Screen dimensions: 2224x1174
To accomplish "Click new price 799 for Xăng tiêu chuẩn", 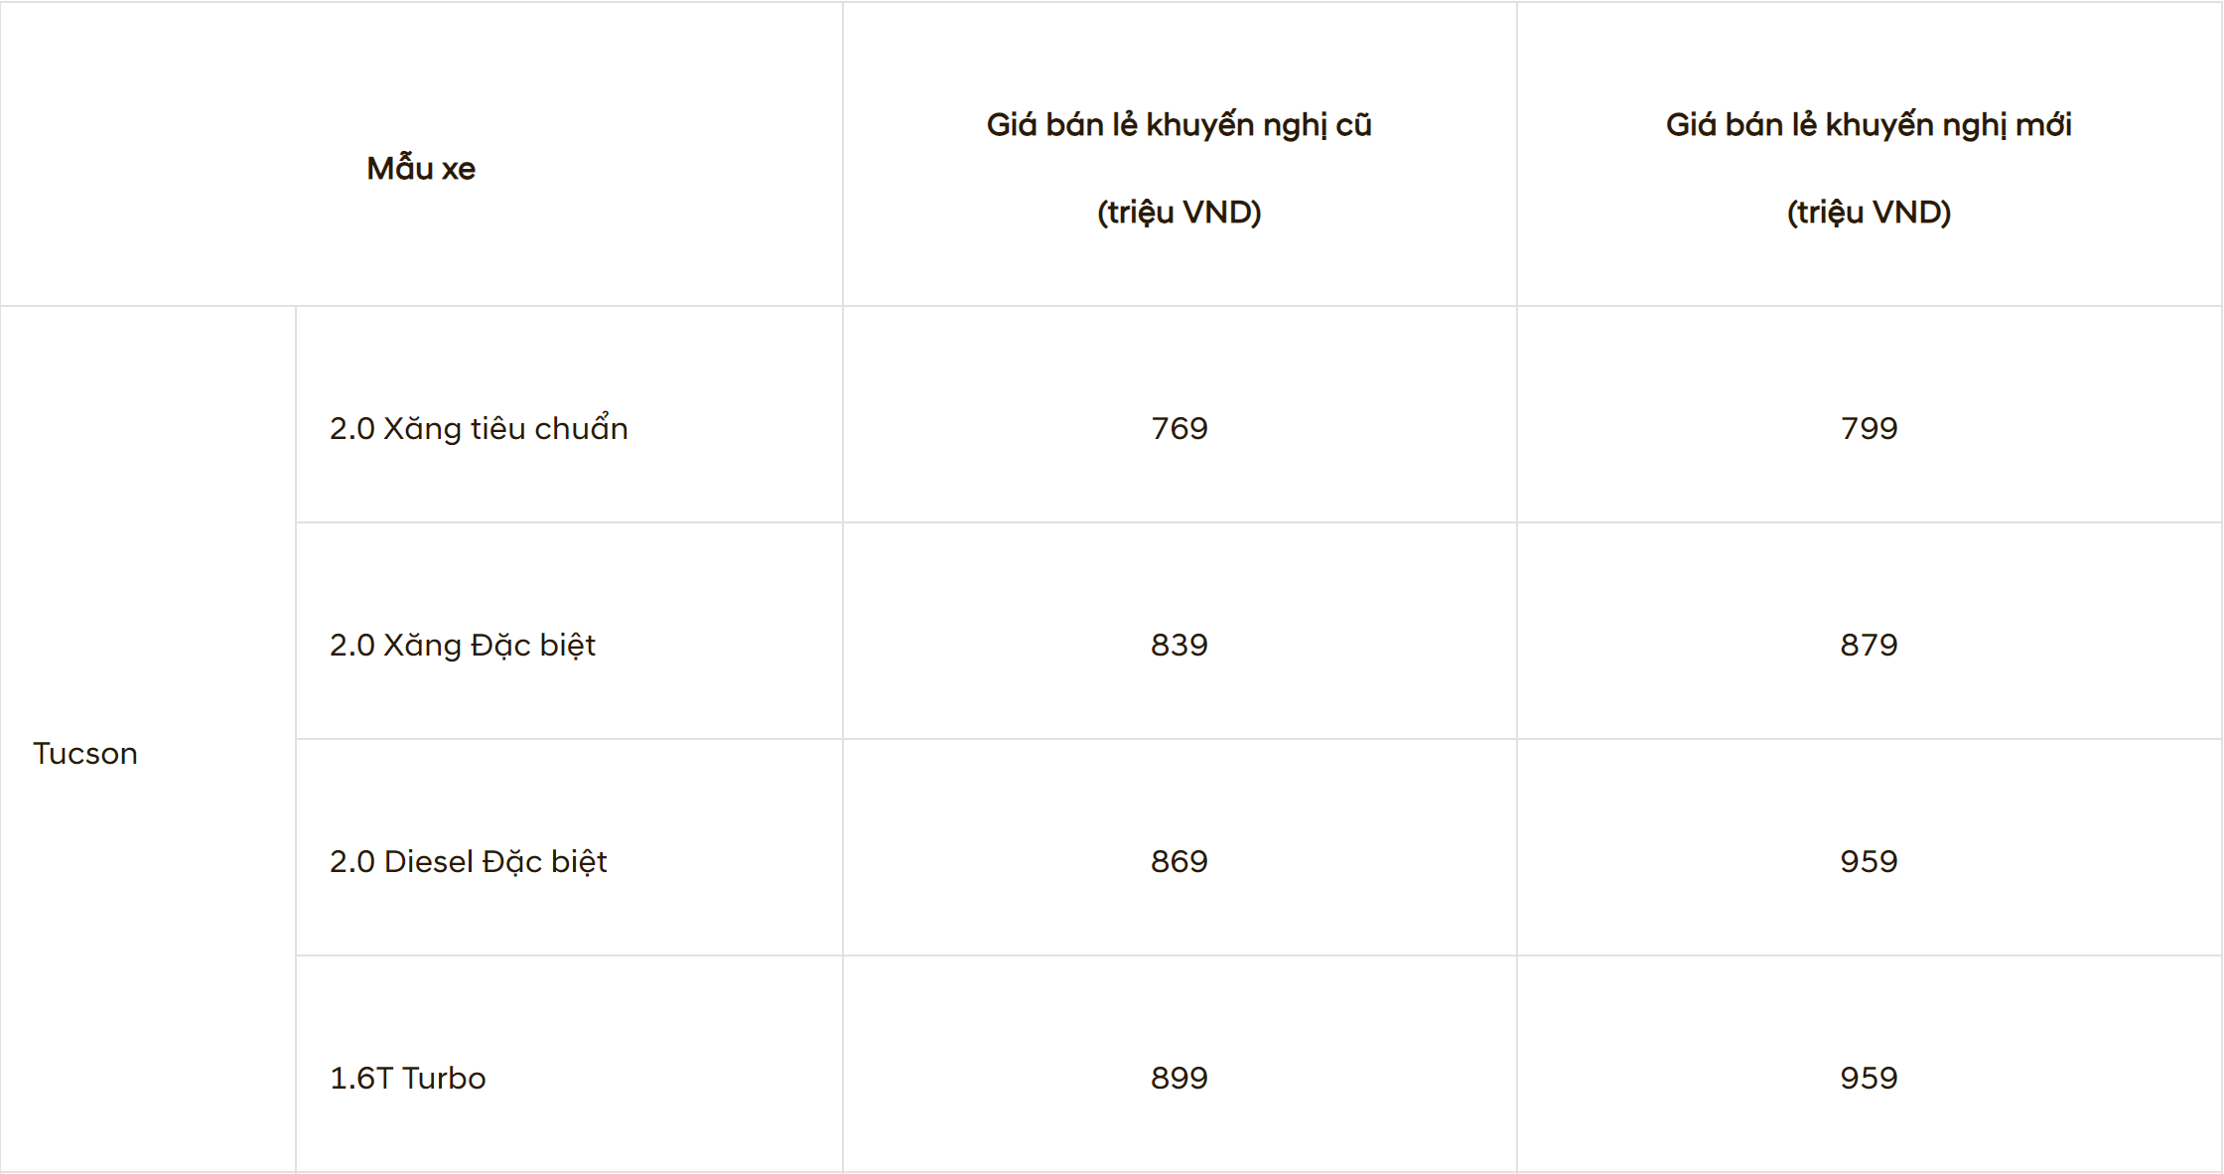I will [x=1869, y=428].
